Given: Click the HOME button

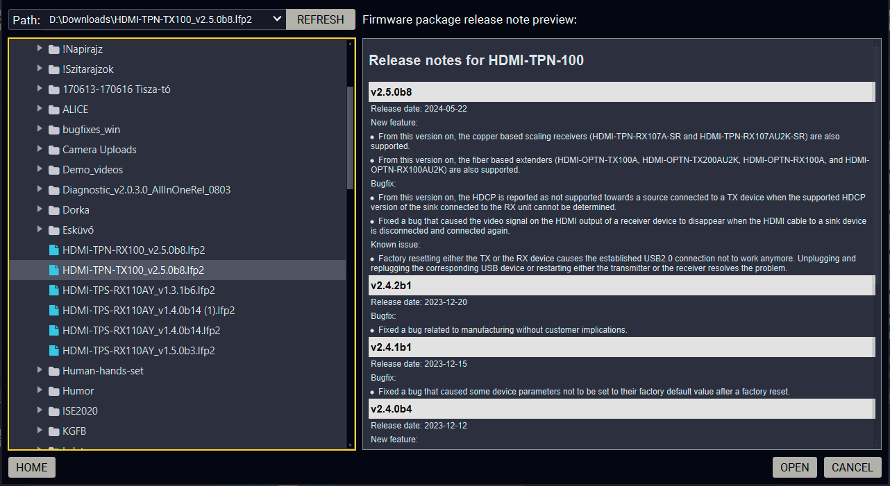Looking at the screenshot, I should click(32, 467).
